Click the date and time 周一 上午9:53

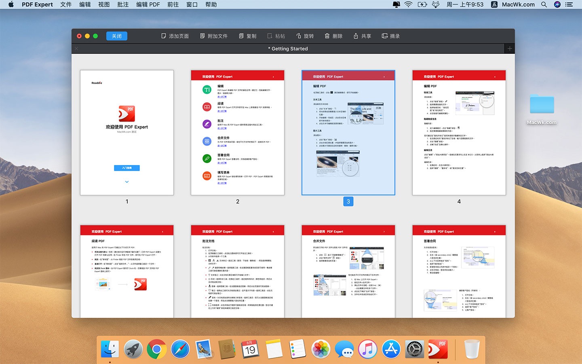click(465, 4)
